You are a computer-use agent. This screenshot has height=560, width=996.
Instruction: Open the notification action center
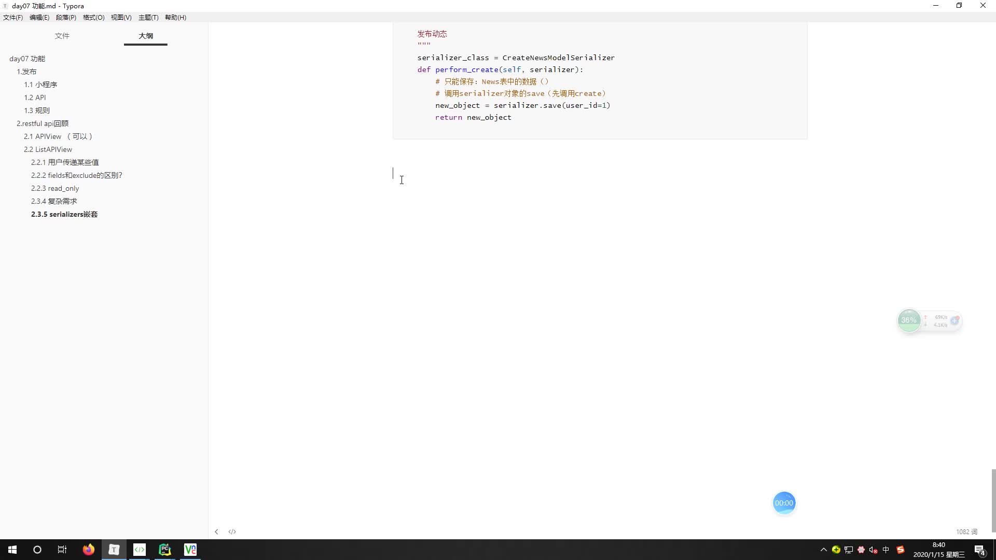[980, 550]
